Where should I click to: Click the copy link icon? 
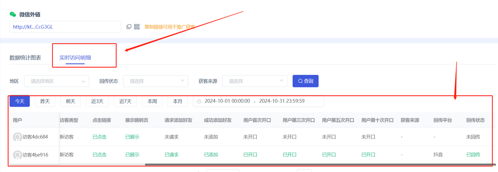click(129, 27)
